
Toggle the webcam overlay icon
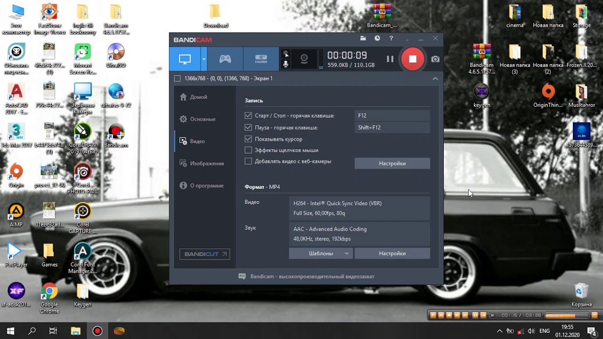tap(304, 59)
